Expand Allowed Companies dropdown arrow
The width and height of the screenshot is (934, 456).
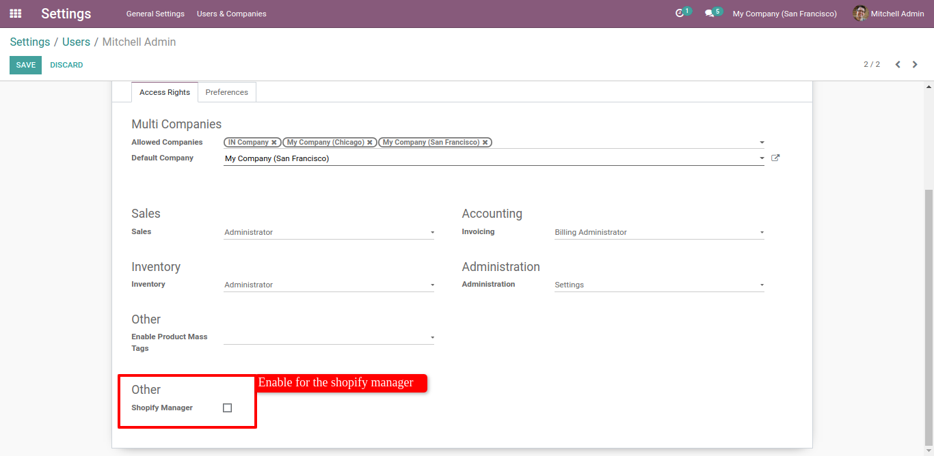point(762,143)
